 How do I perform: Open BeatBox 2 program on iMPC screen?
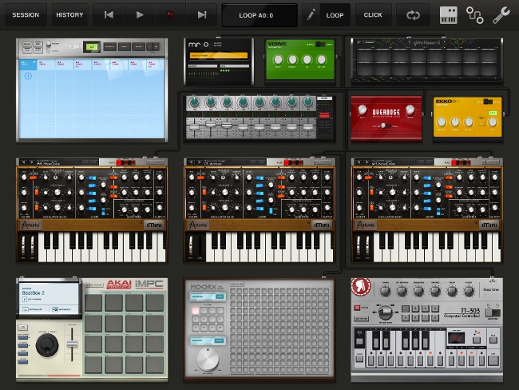(x=33, y=293)
